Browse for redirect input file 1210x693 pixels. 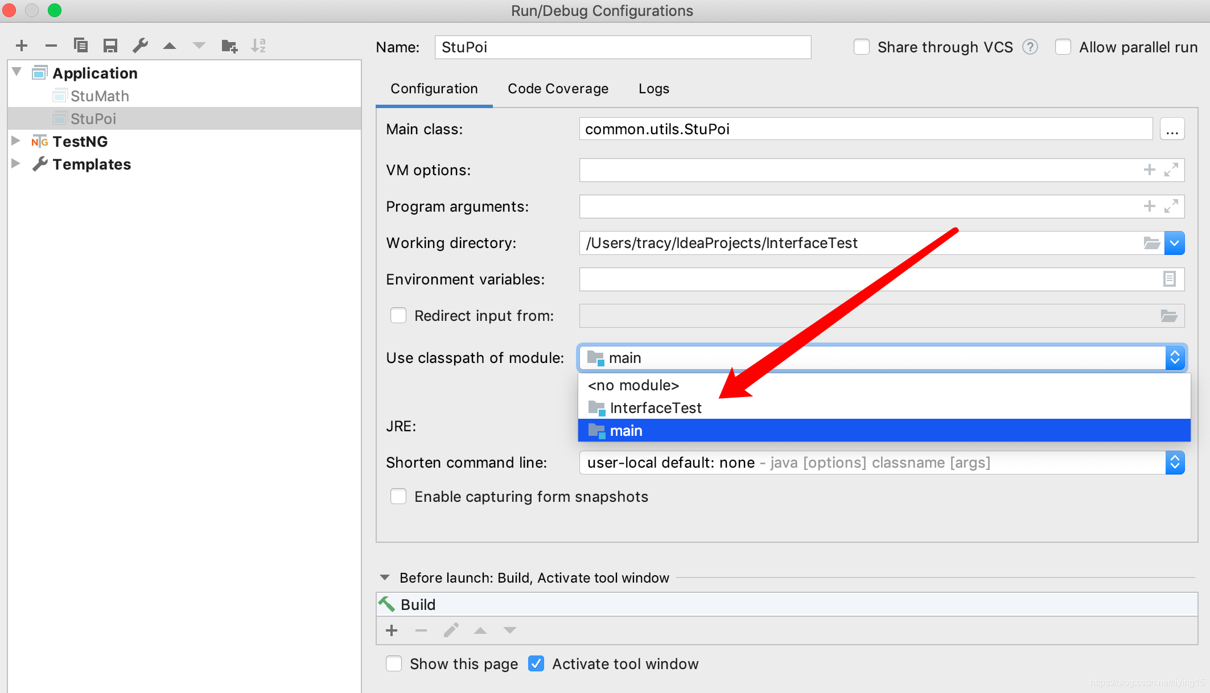1169,316
